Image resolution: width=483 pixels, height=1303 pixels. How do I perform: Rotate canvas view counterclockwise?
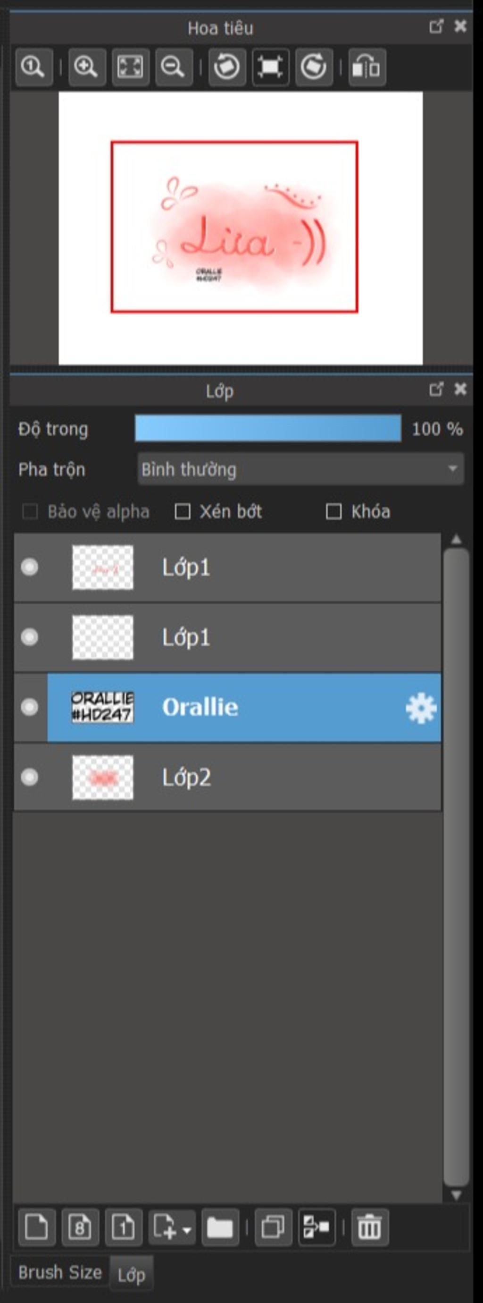(x=227, y=67)
